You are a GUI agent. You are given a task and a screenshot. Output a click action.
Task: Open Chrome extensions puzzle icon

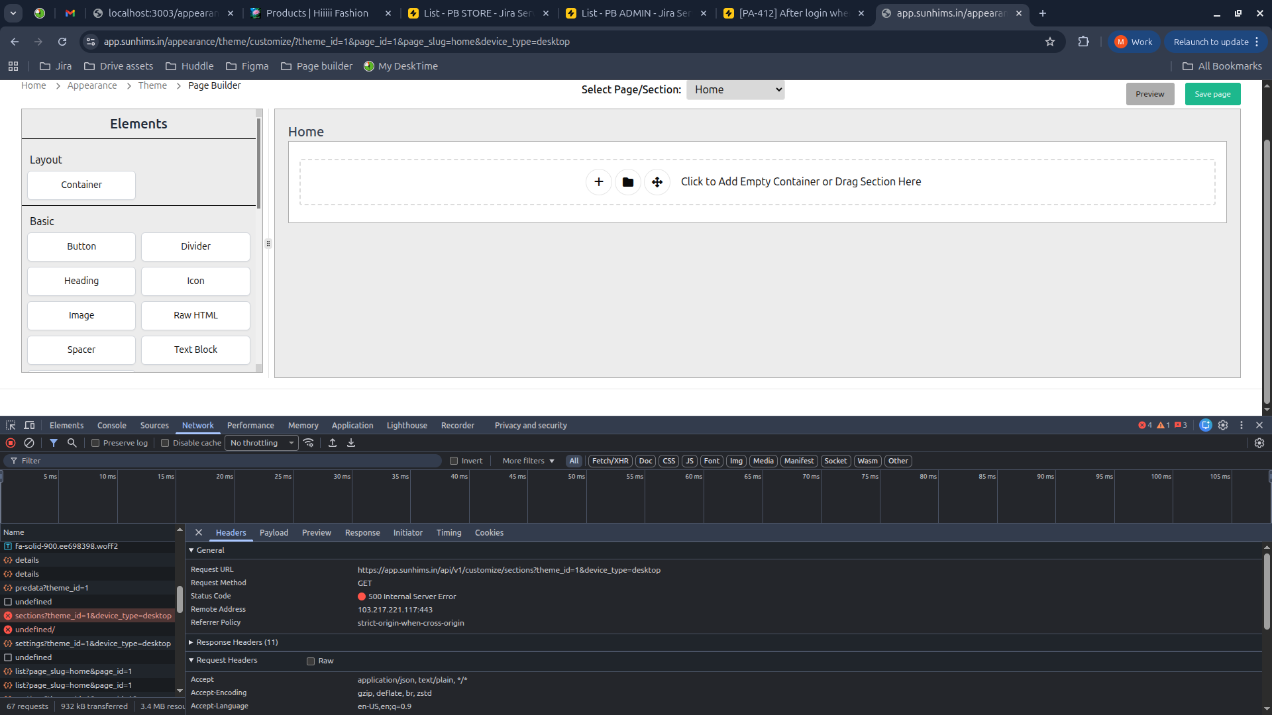[x=1084, y=42]
